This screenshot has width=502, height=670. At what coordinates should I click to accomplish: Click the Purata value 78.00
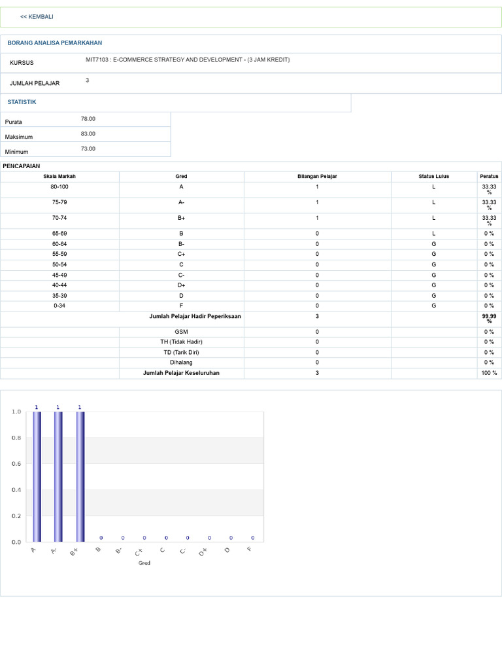click(88, 119)
